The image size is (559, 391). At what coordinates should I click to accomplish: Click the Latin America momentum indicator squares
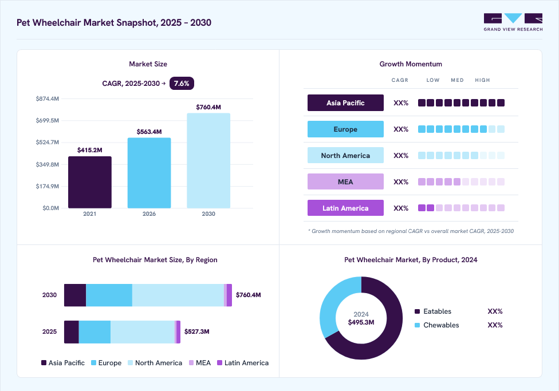tap(461, 208)
